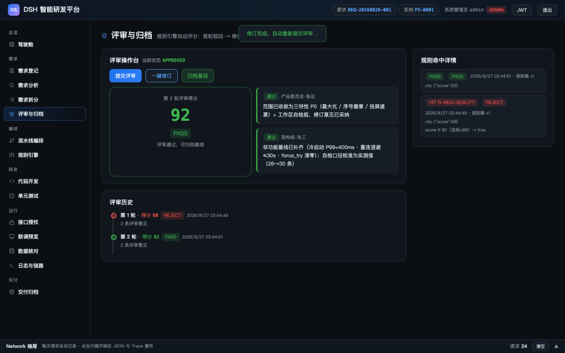The image size is (565, 353).
Task: Click the 2 条评审意见 text
Action: pyautogui.click(x=134, y=245)
